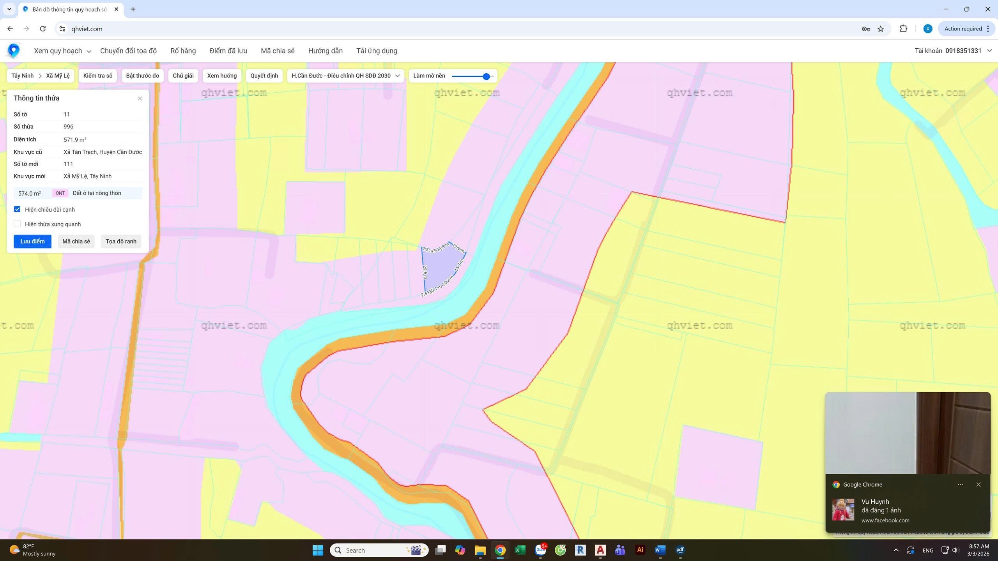Click the password key icon in address bar
The image size is (998, 561).
866,29
